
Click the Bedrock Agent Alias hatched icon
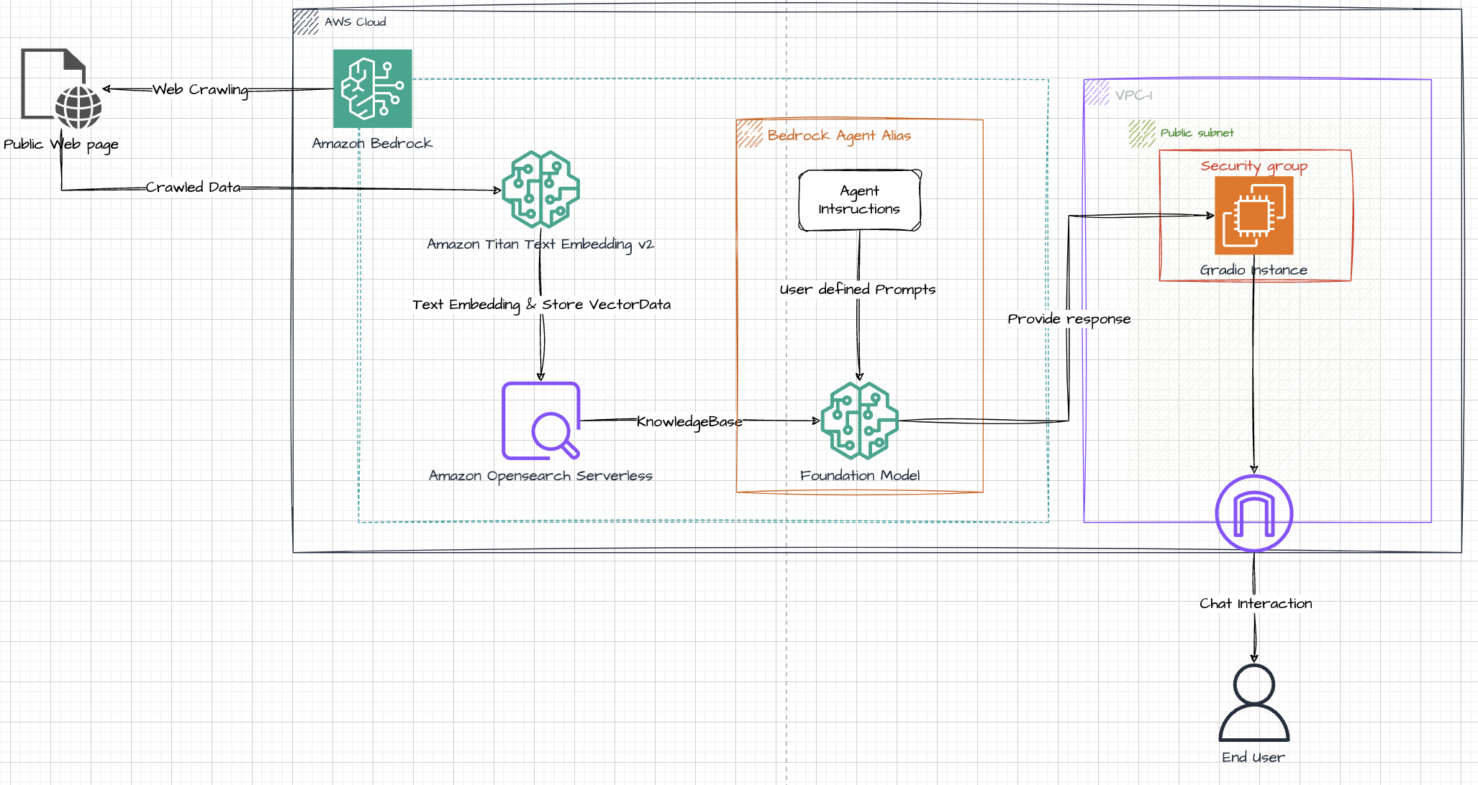[749, 134]
